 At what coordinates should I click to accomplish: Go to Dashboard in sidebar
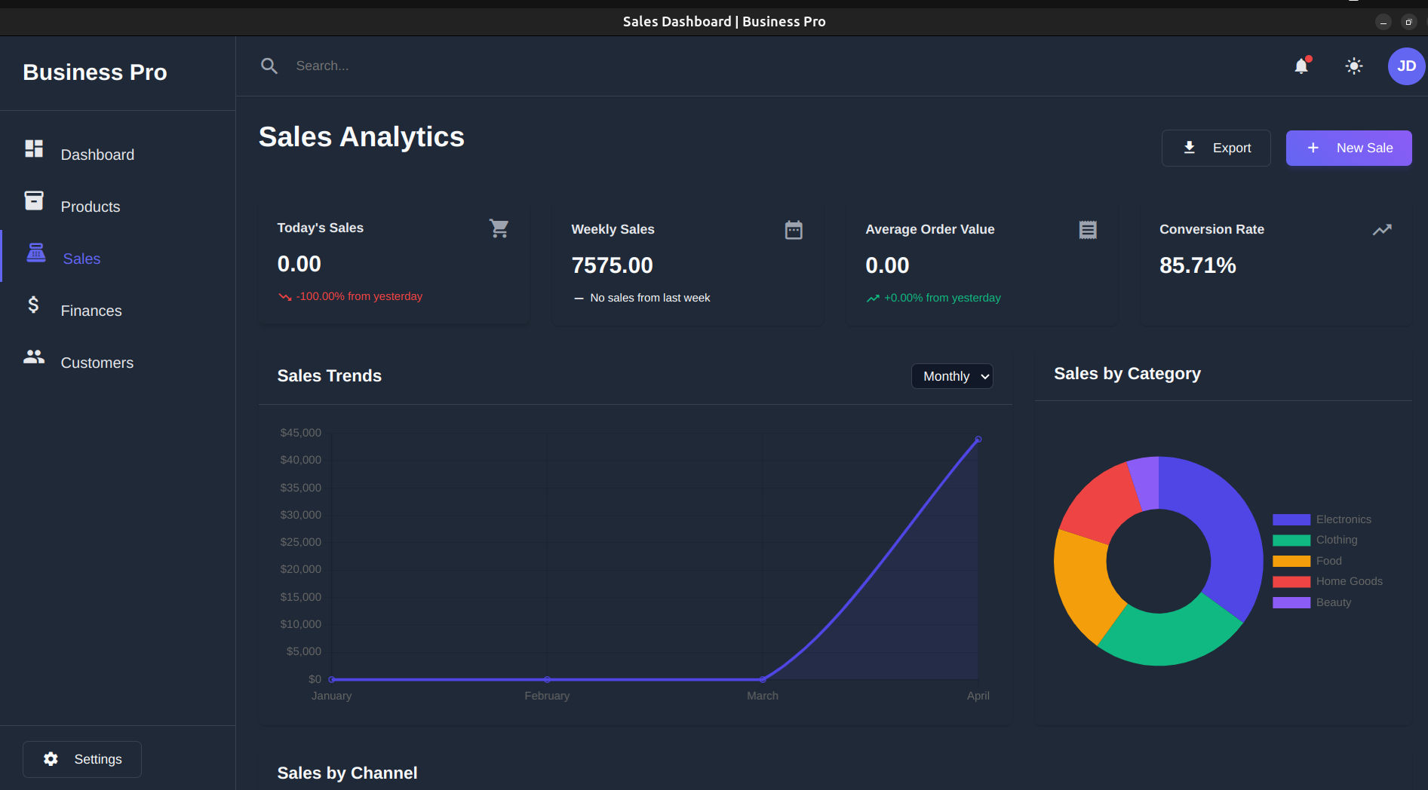click(x=97, y=155)
